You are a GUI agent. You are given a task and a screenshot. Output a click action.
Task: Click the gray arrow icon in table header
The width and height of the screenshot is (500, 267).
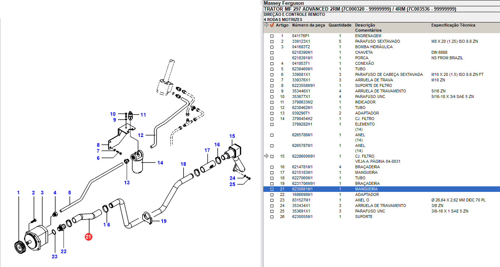pyautogui.click(x=266, y=25)
